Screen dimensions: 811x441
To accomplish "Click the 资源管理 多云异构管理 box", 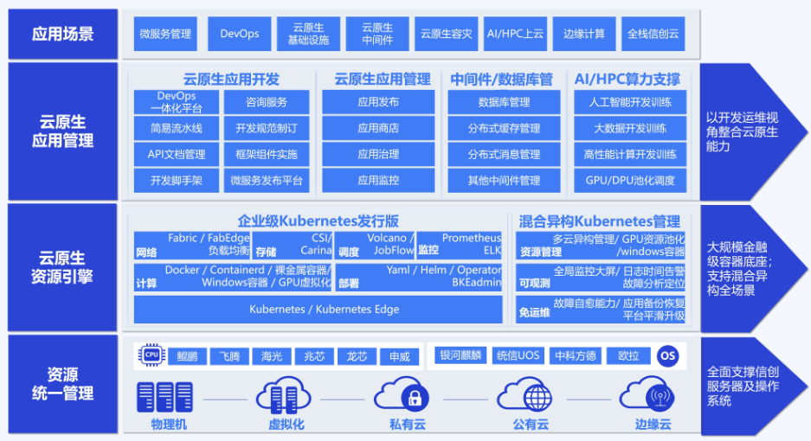I will tap(601, 246).
